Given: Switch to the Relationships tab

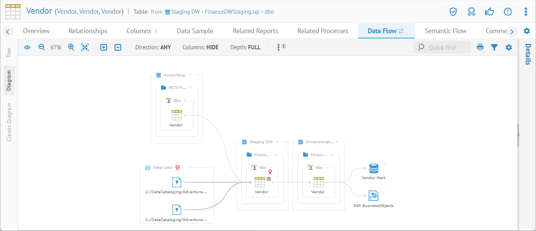Looking at the screenshot, I should 88,31.
